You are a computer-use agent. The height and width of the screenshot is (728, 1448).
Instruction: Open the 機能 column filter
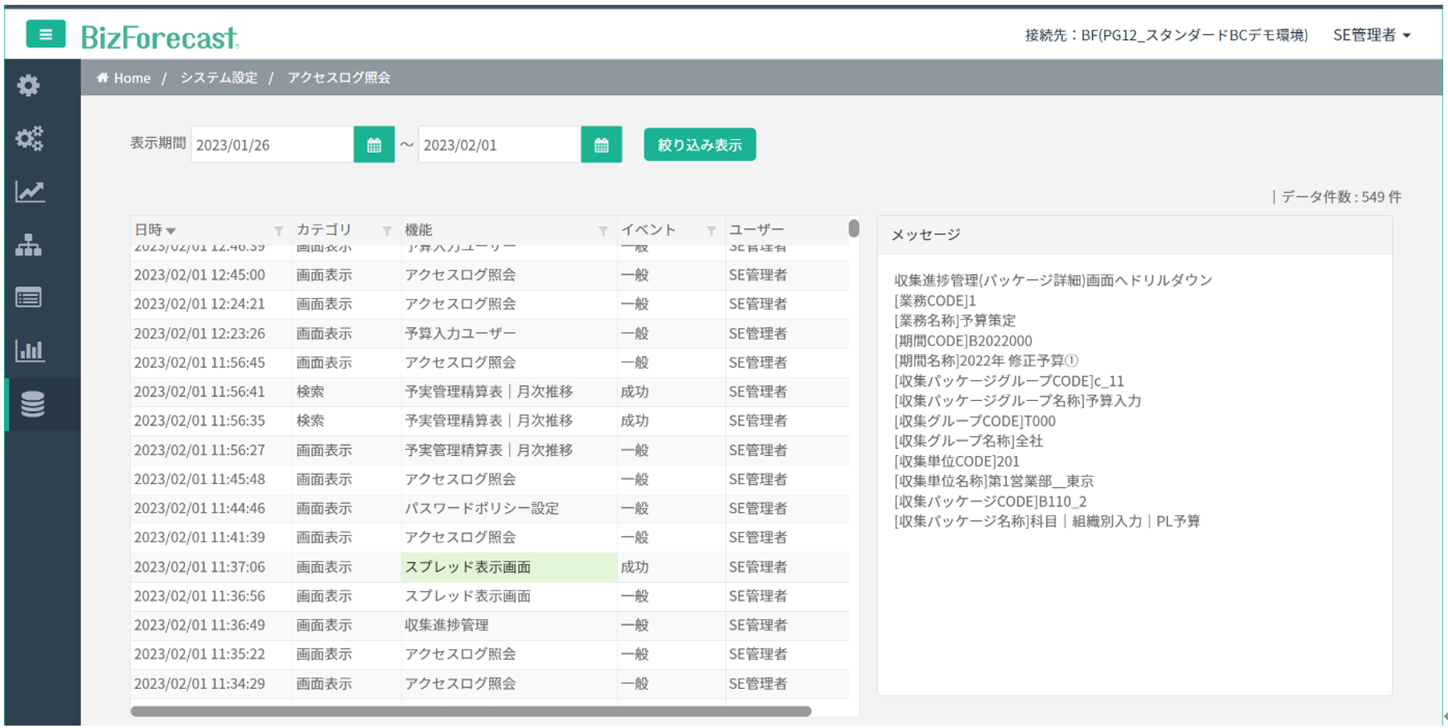click(x=603, y=230)
